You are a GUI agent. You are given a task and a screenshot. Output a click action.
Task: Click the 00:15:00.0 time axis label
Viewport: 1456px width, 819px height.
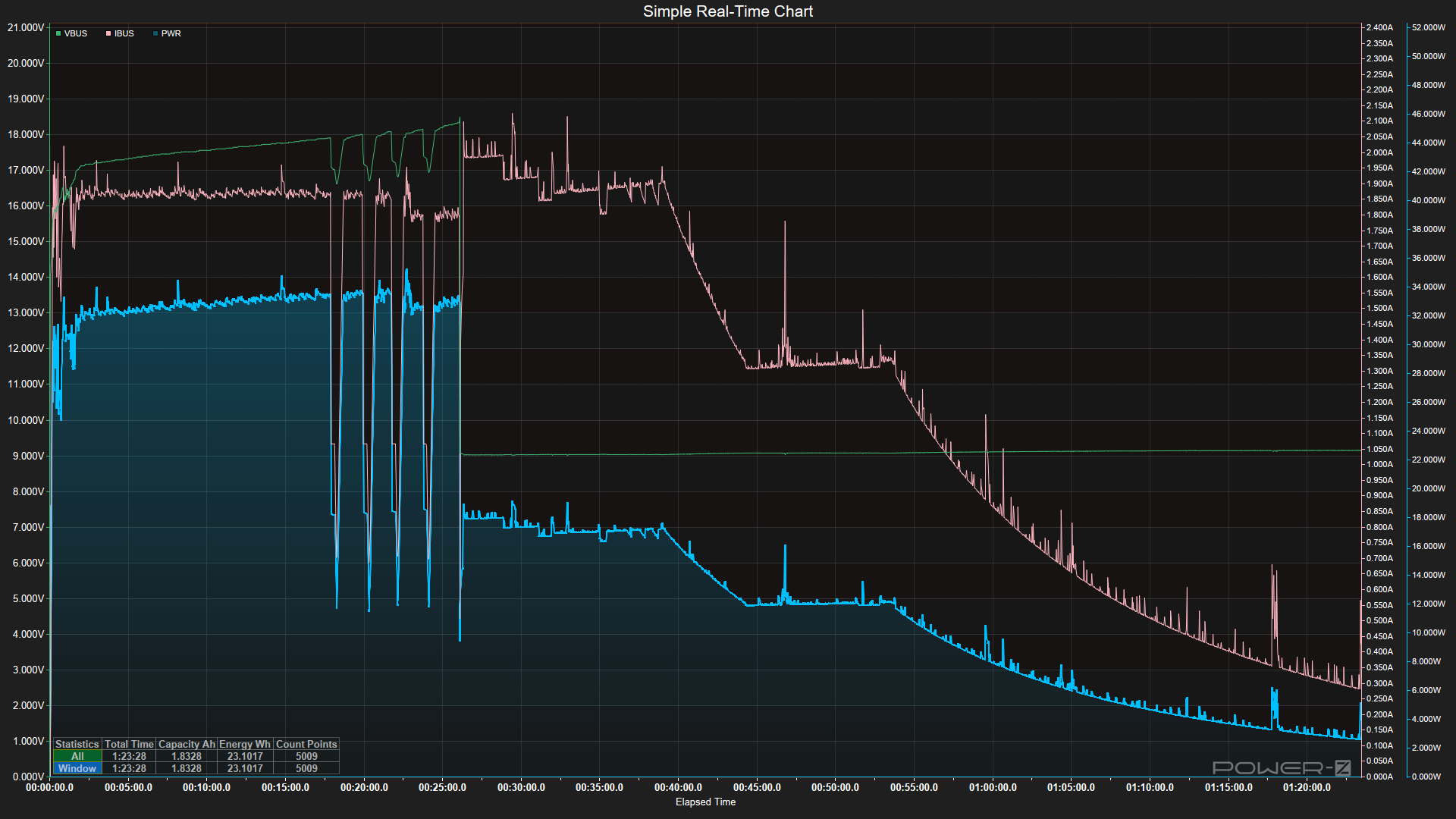point(285,787)
